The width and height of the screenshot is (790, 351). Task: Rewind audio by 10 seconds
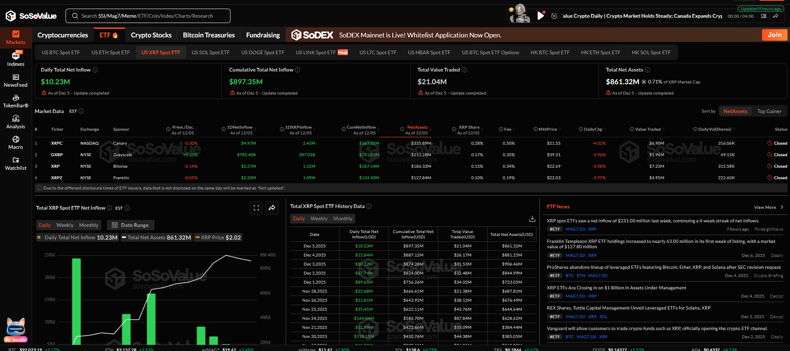[554, 16]
